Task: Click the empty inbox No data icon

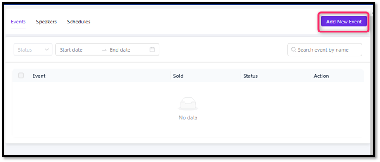Action: 188,104
